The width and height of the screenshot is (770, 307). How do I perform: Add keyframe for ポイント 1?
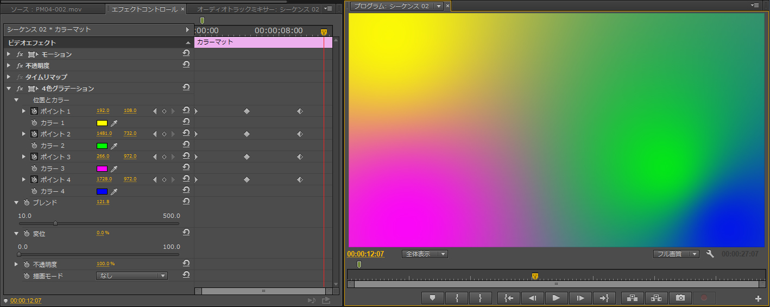(x=164, y=111)
